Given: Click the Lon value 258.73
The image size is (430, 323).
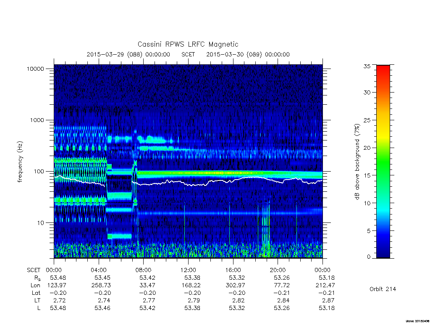Looking at the screenshot, I should (101, 286).
